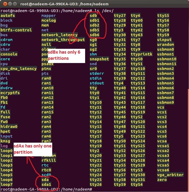
Task: Click the 'sg0' entry
Action: tap(93, 40)
